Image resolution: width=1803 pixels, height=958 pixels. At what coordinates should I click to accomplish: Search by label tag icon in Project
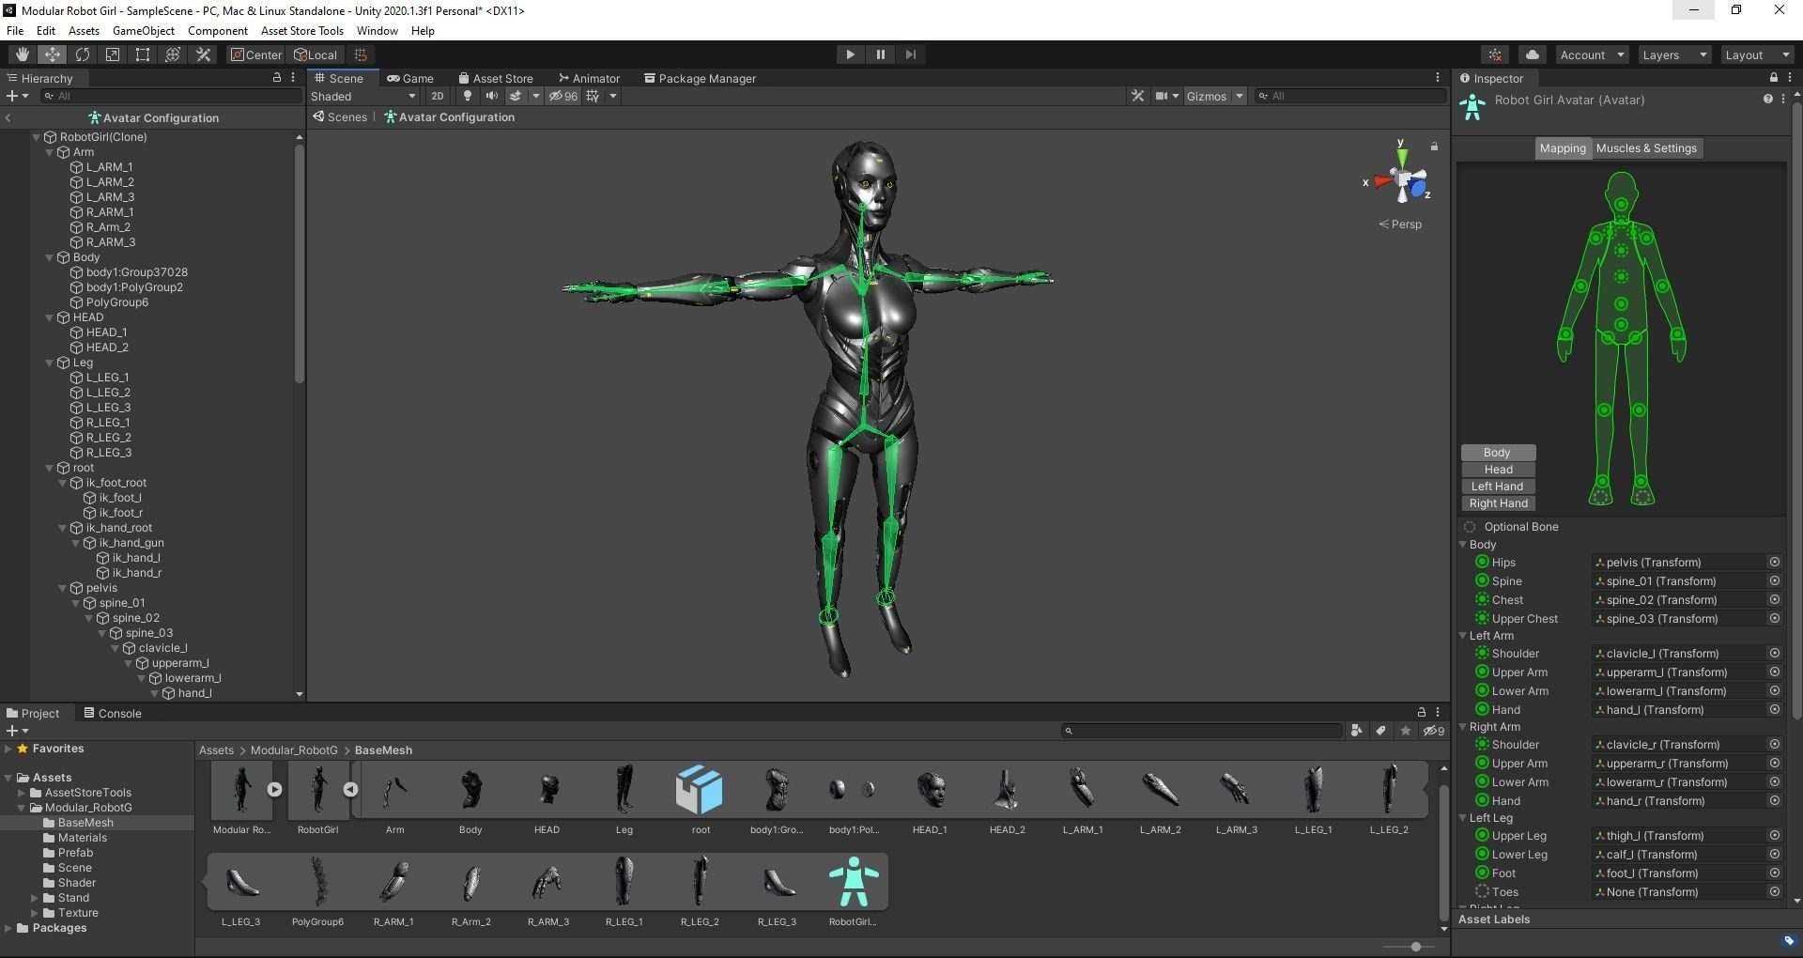pos(1381,731)
